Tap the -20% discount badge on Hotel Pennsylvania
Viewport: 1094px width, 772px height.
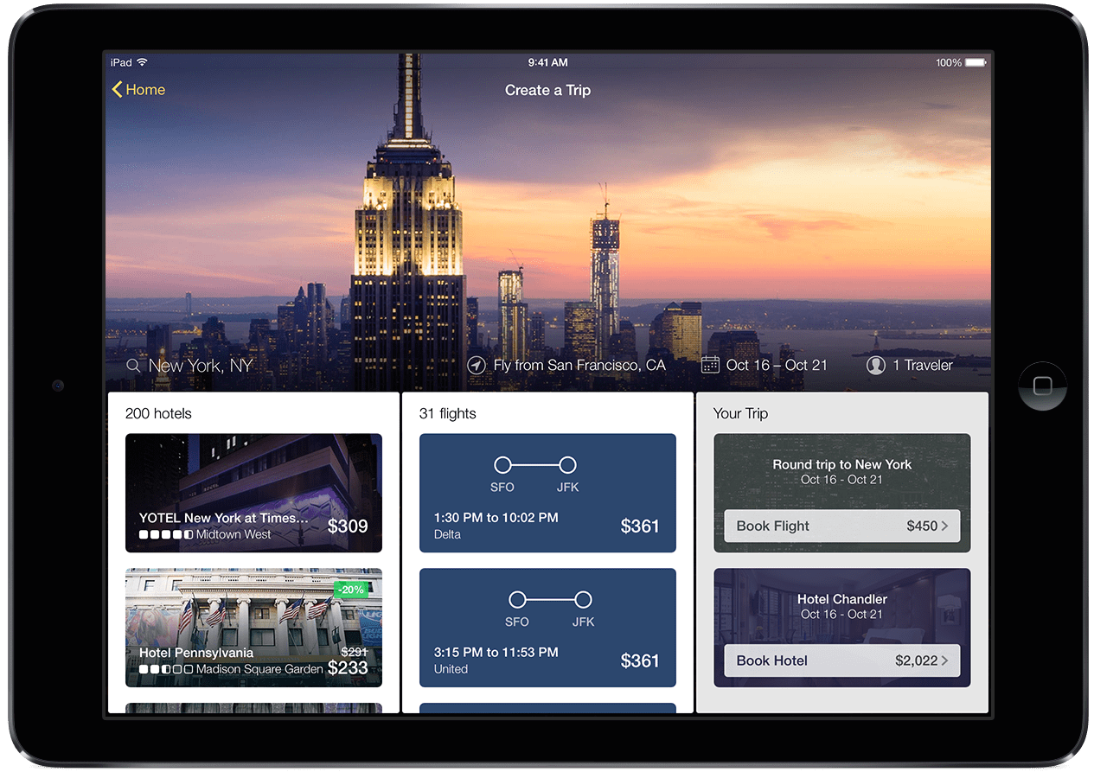pyautogui.click(x=351, y=589)
